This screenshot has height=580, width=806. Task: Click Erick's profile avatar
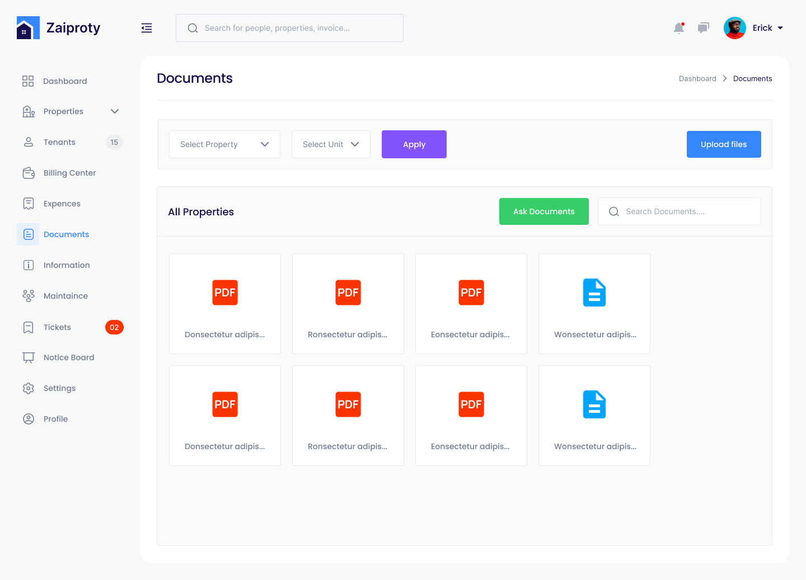pyautogui.click(x=735, y=28)
